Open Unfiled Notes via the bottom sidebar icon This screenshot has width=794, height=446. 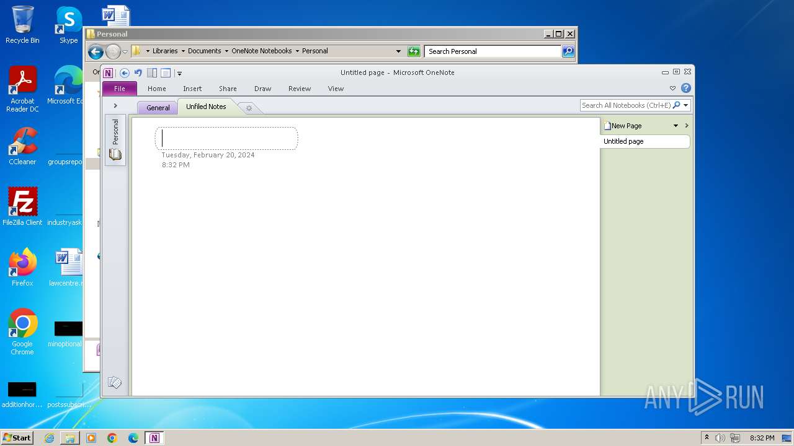tap(115, 383)
